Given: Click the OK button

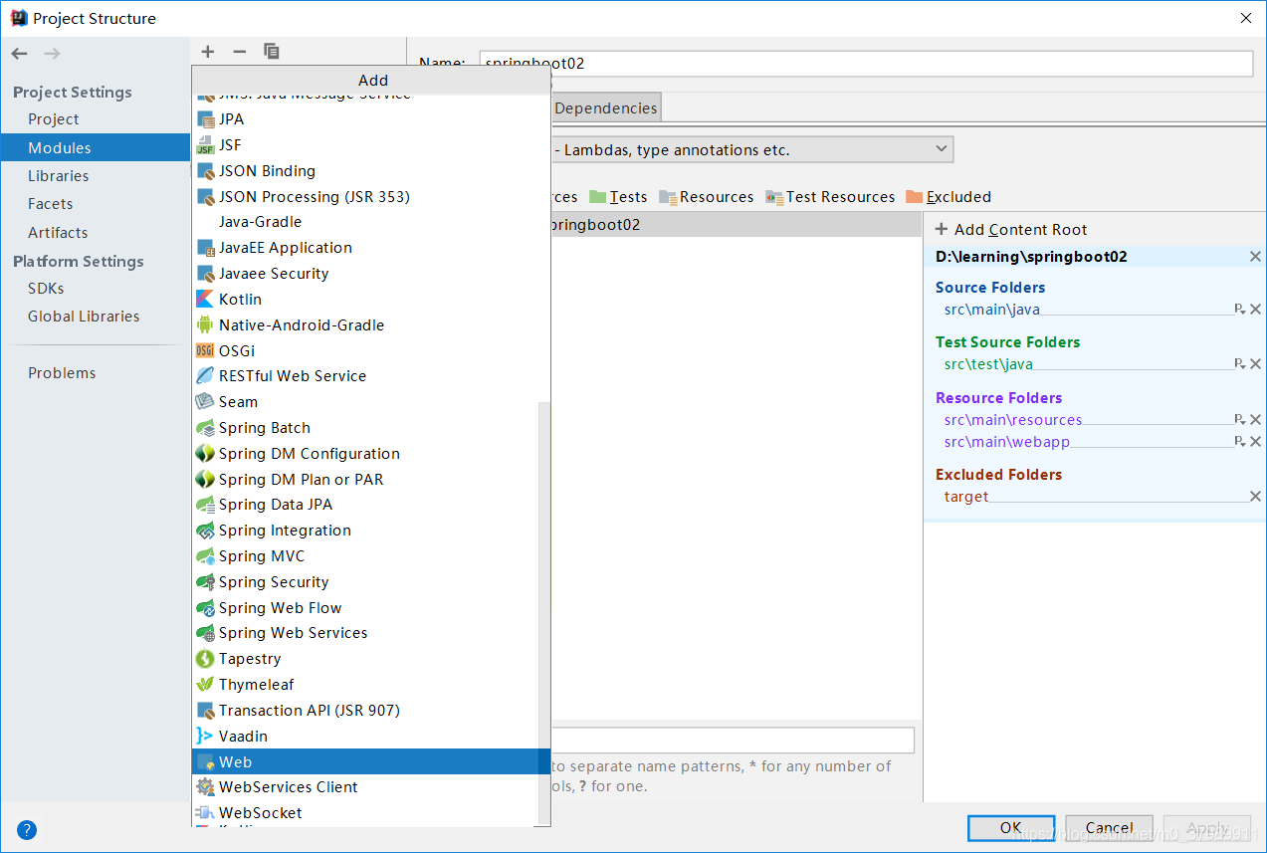Looking at the screenshot, I should [1011, 827].
